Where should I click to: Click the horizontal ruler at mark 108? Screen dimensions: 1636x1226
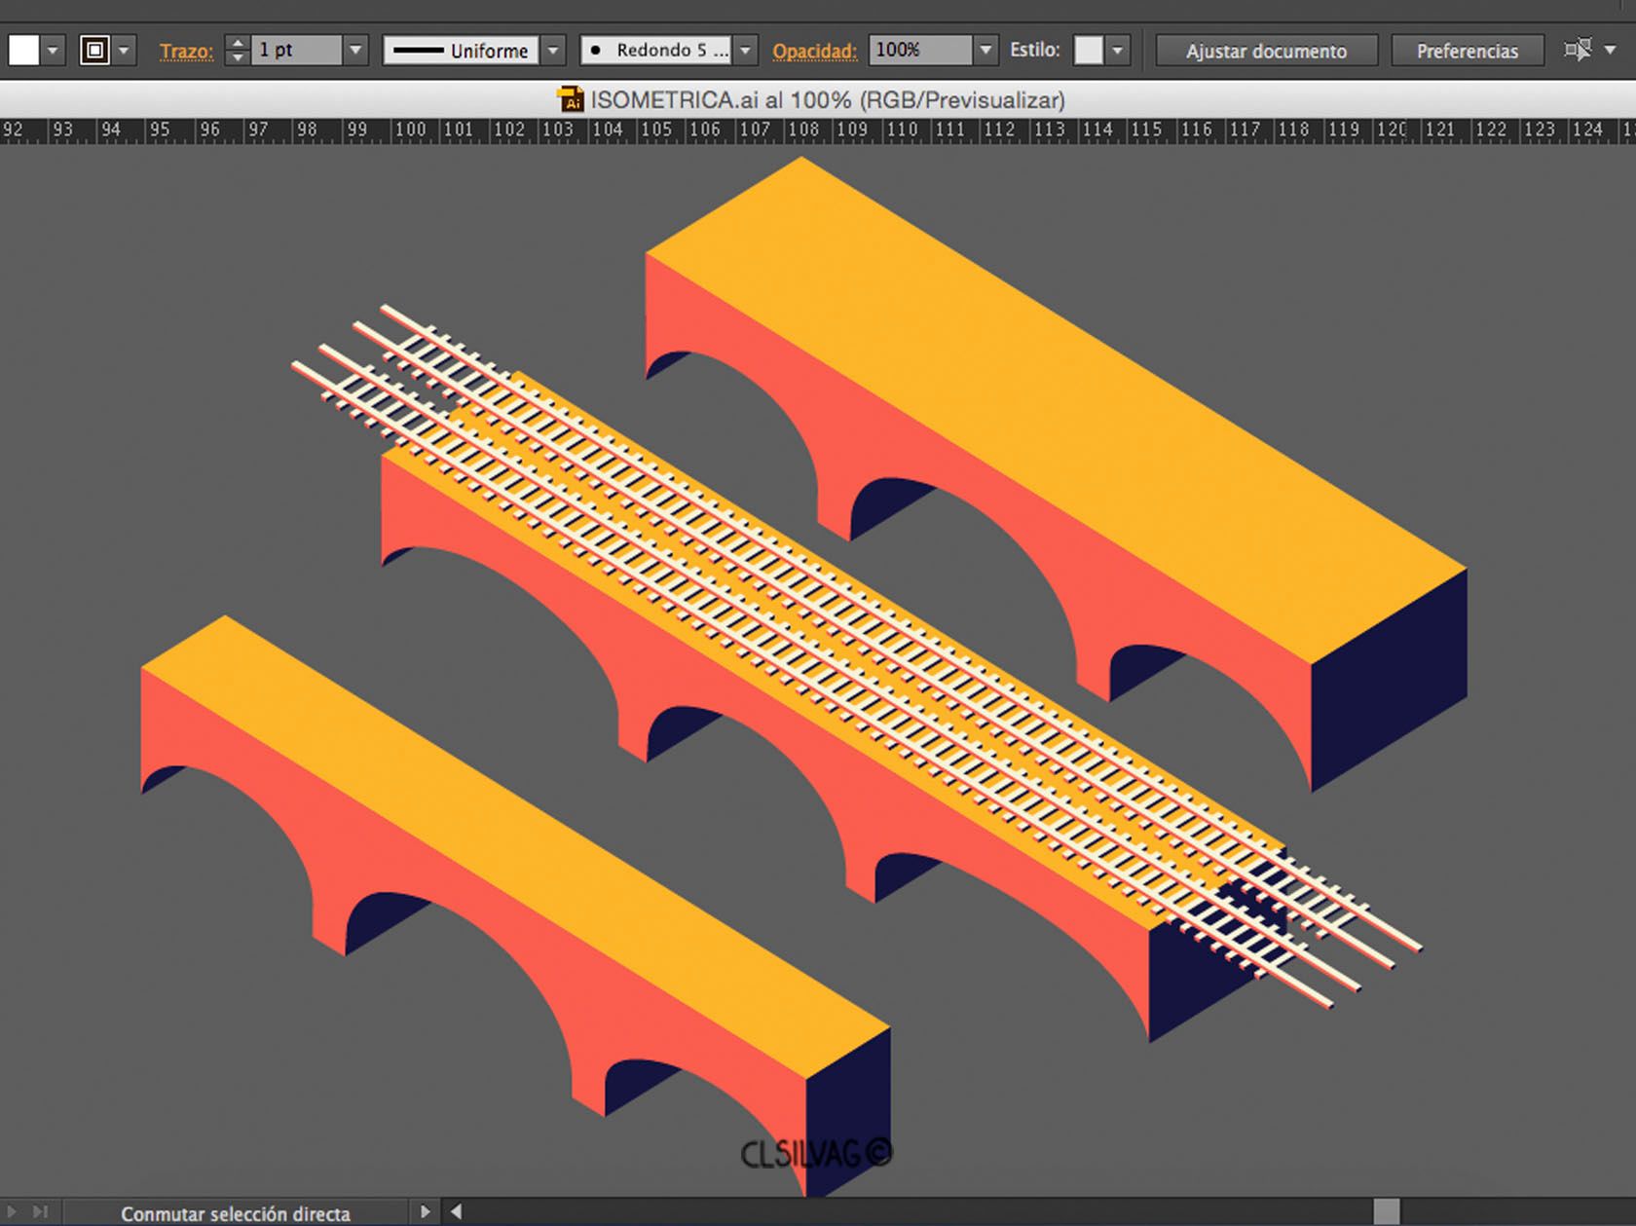(803, 130)
